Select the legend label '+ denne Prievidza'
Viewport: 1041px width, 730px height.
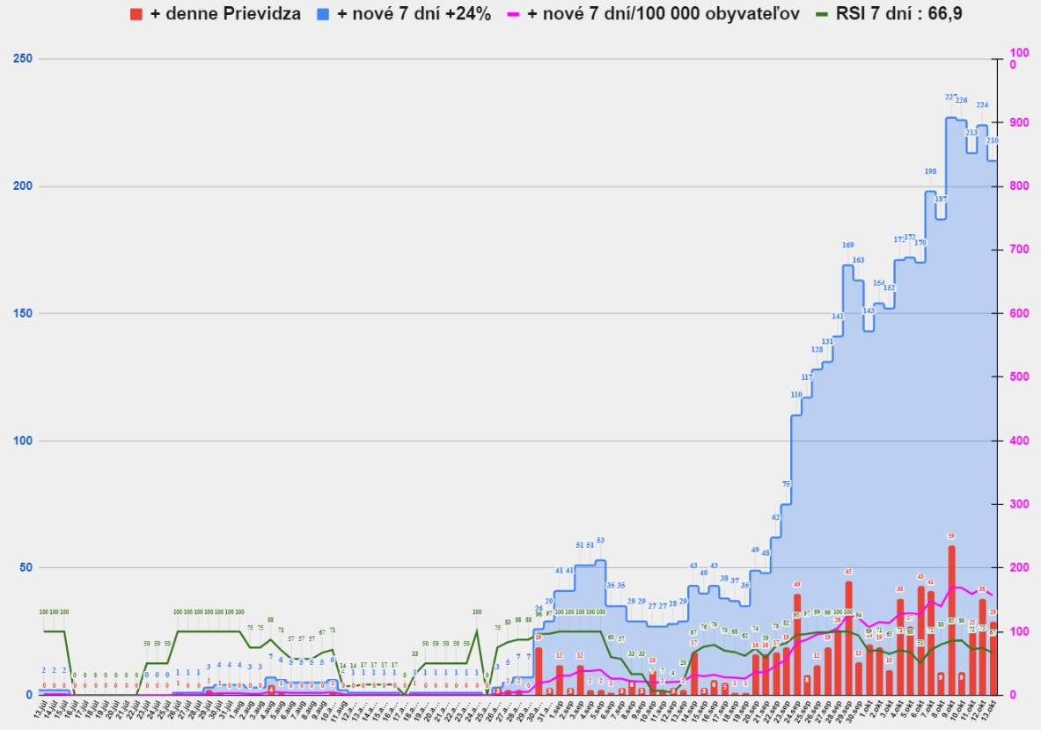point(225,14)
